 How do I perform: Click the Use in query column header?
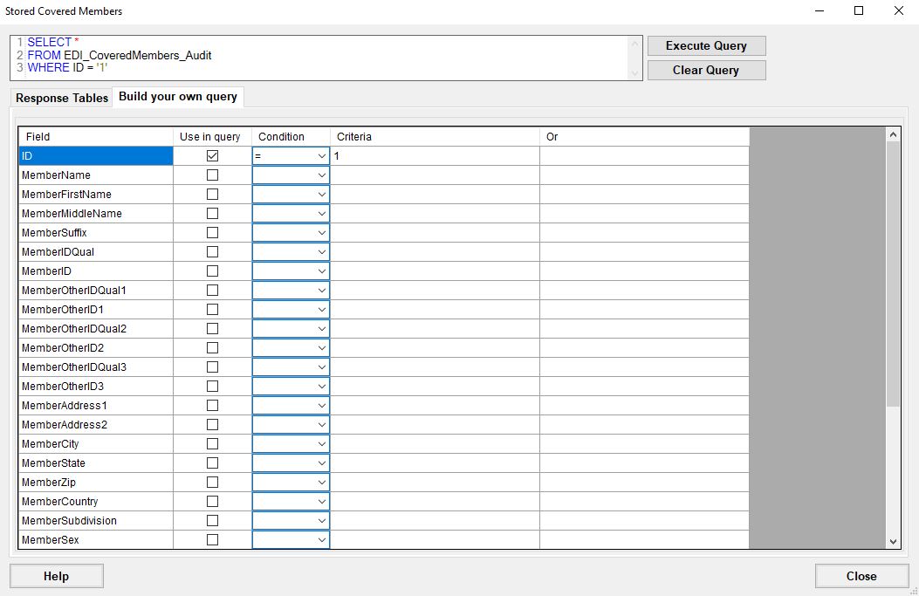click(x=212, y=136)
